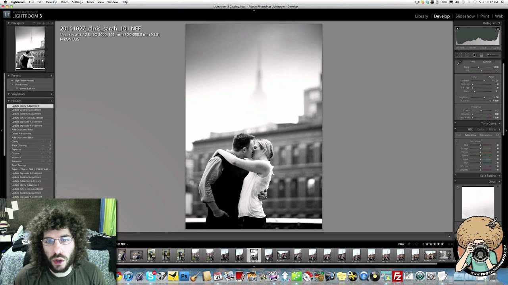The width and height of the screenshot is (508, 285).
Task: Expand the Split Toning panel
Action: coord(499,176)
